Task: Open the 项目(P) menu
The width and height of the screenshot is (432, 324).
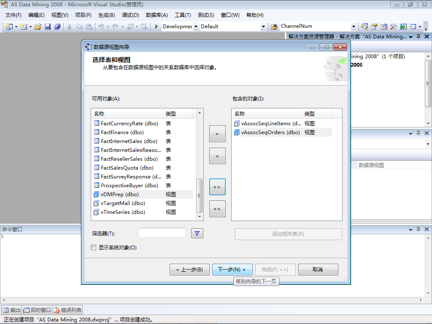Action: coord(83,15)
